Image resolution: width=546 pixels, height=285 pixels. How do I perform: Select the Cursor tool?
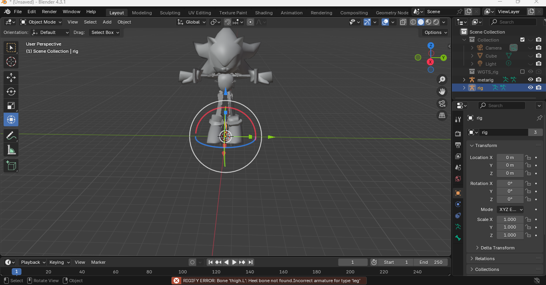tap(11, 62)
